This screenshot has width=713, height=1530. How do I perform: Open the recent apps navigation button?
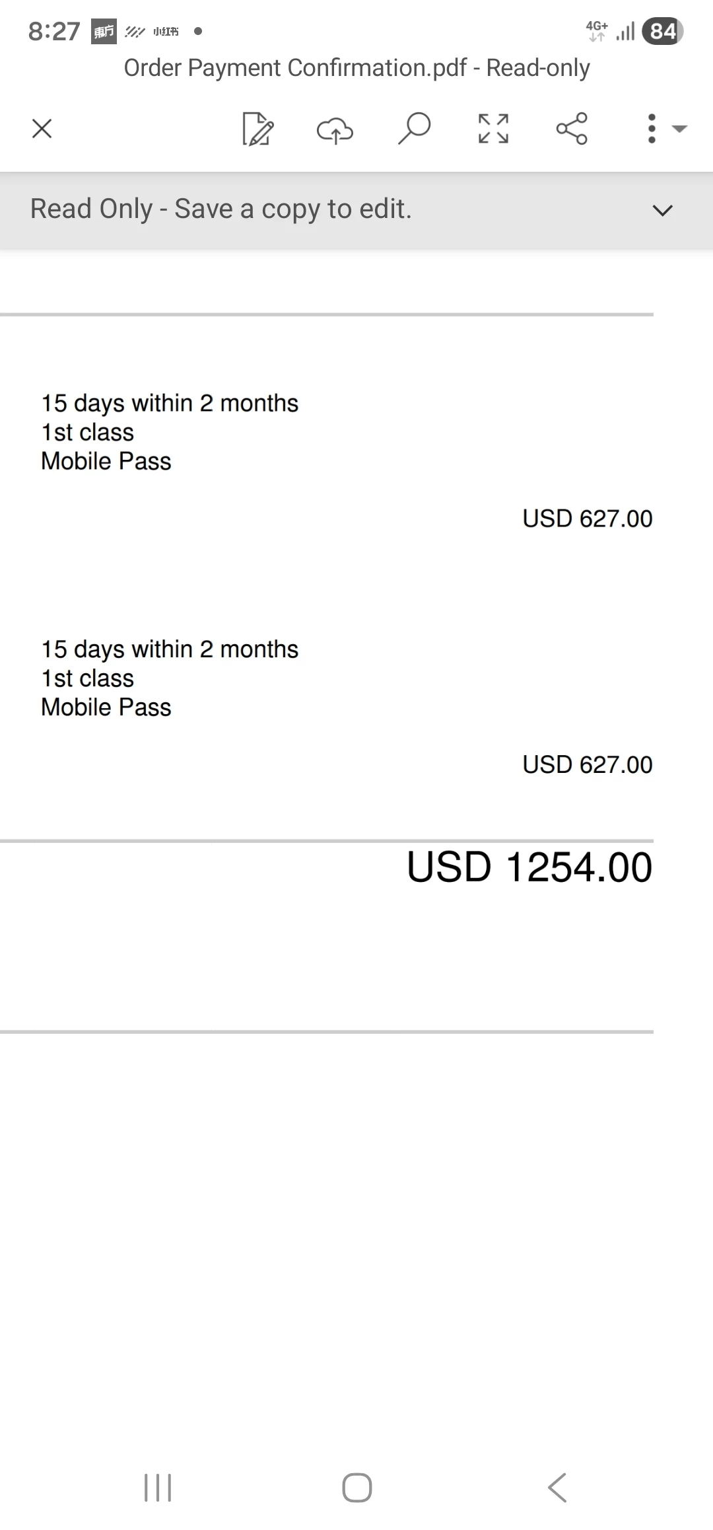[158, 1488]
